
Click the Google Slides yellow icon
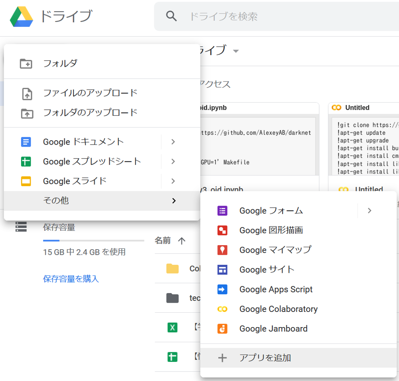point(26,181)
